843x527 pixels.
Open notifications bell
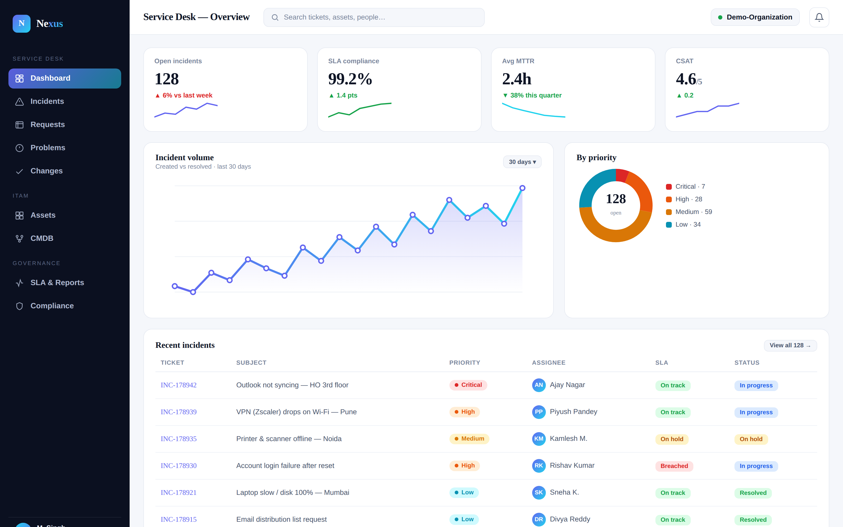coord(819,17)
